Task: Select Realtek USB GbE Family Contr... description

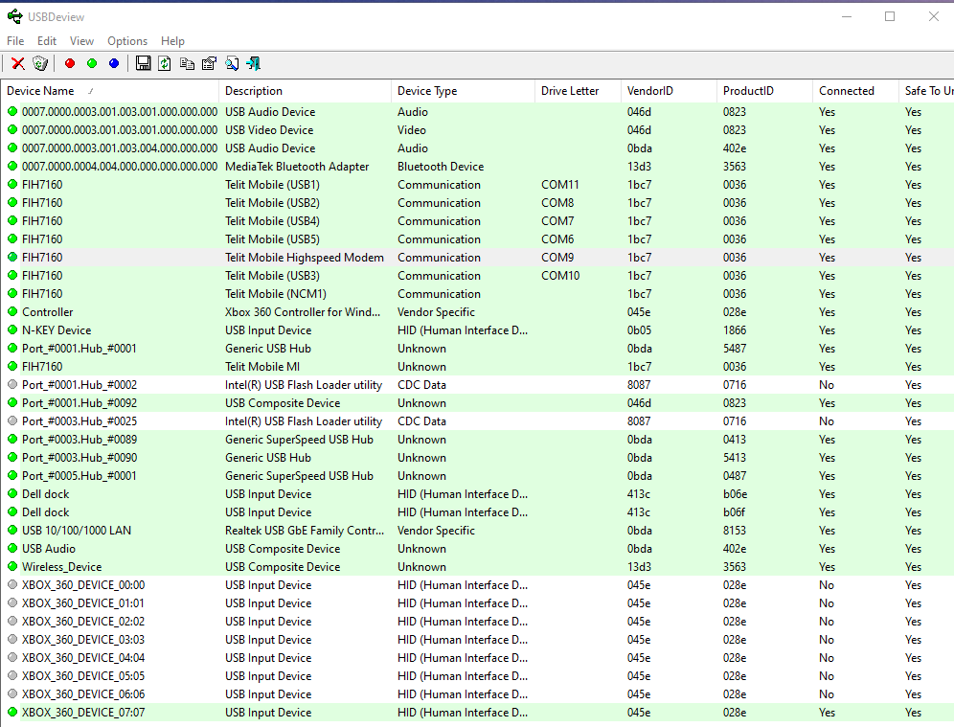Action: [x=305, y=530]
